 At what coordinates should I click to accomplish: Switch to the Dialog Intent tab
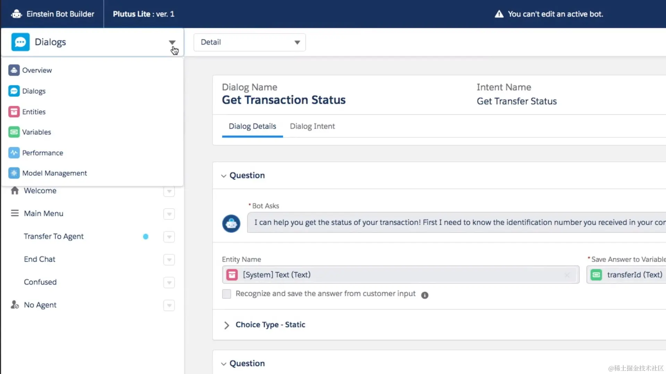click(x=312, y=126)
